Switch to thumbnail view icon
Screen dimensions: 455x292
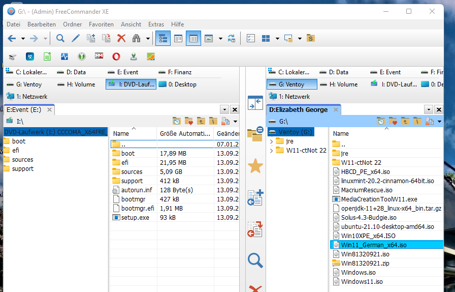click(209, 38)
